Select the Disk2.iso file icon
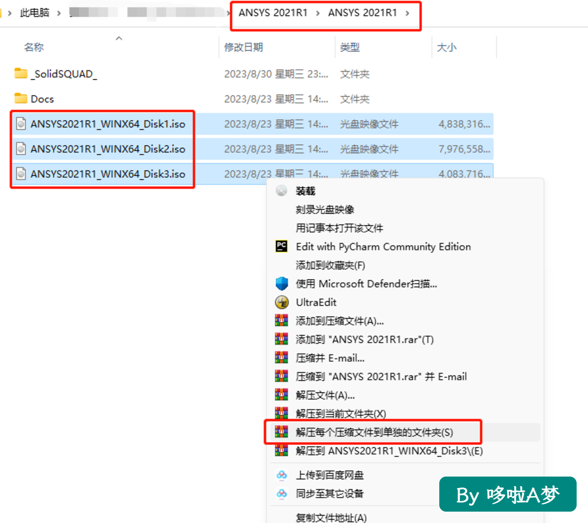 coord(21,148)
